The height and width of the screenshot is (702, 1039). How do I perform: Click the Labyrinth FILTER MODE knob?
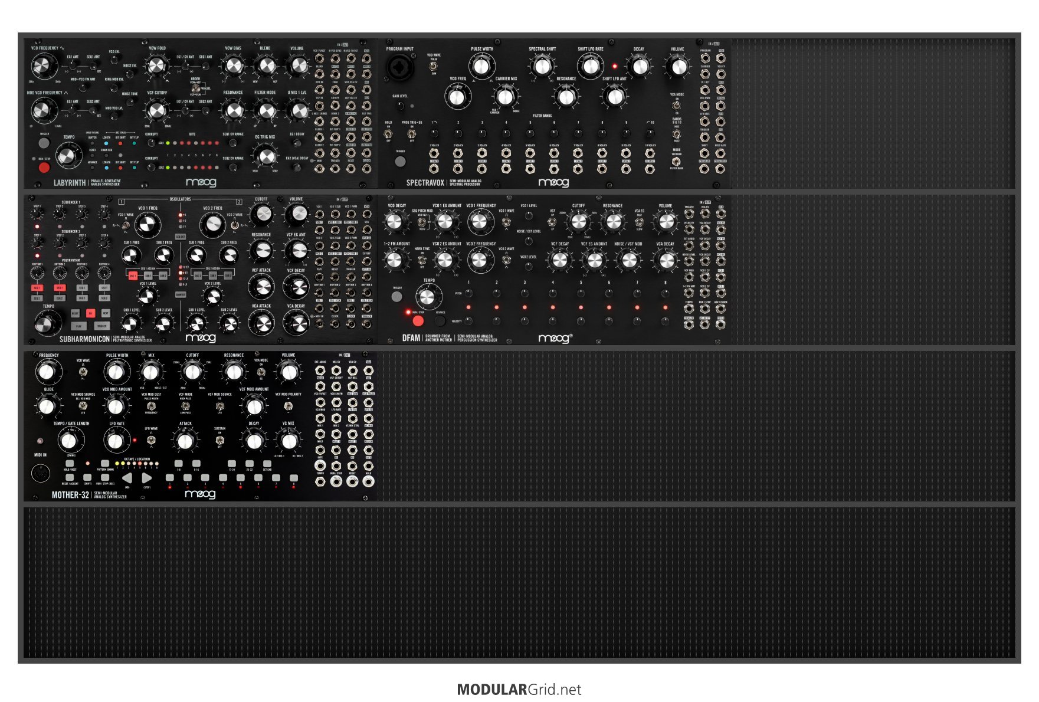pyautogui.click(x=266, y=110)
